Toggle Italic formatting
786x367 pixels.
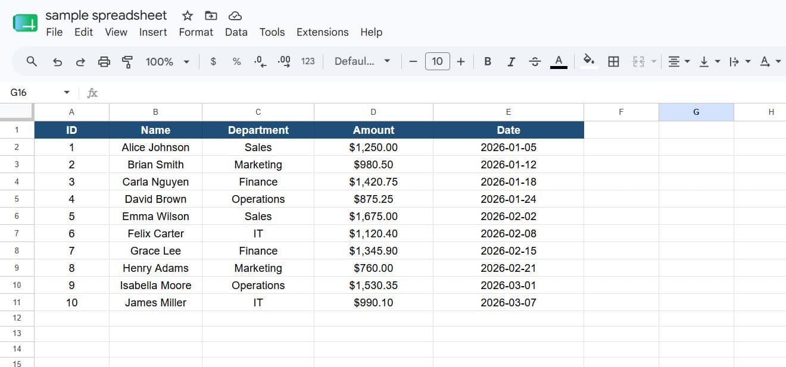(511, 61)
